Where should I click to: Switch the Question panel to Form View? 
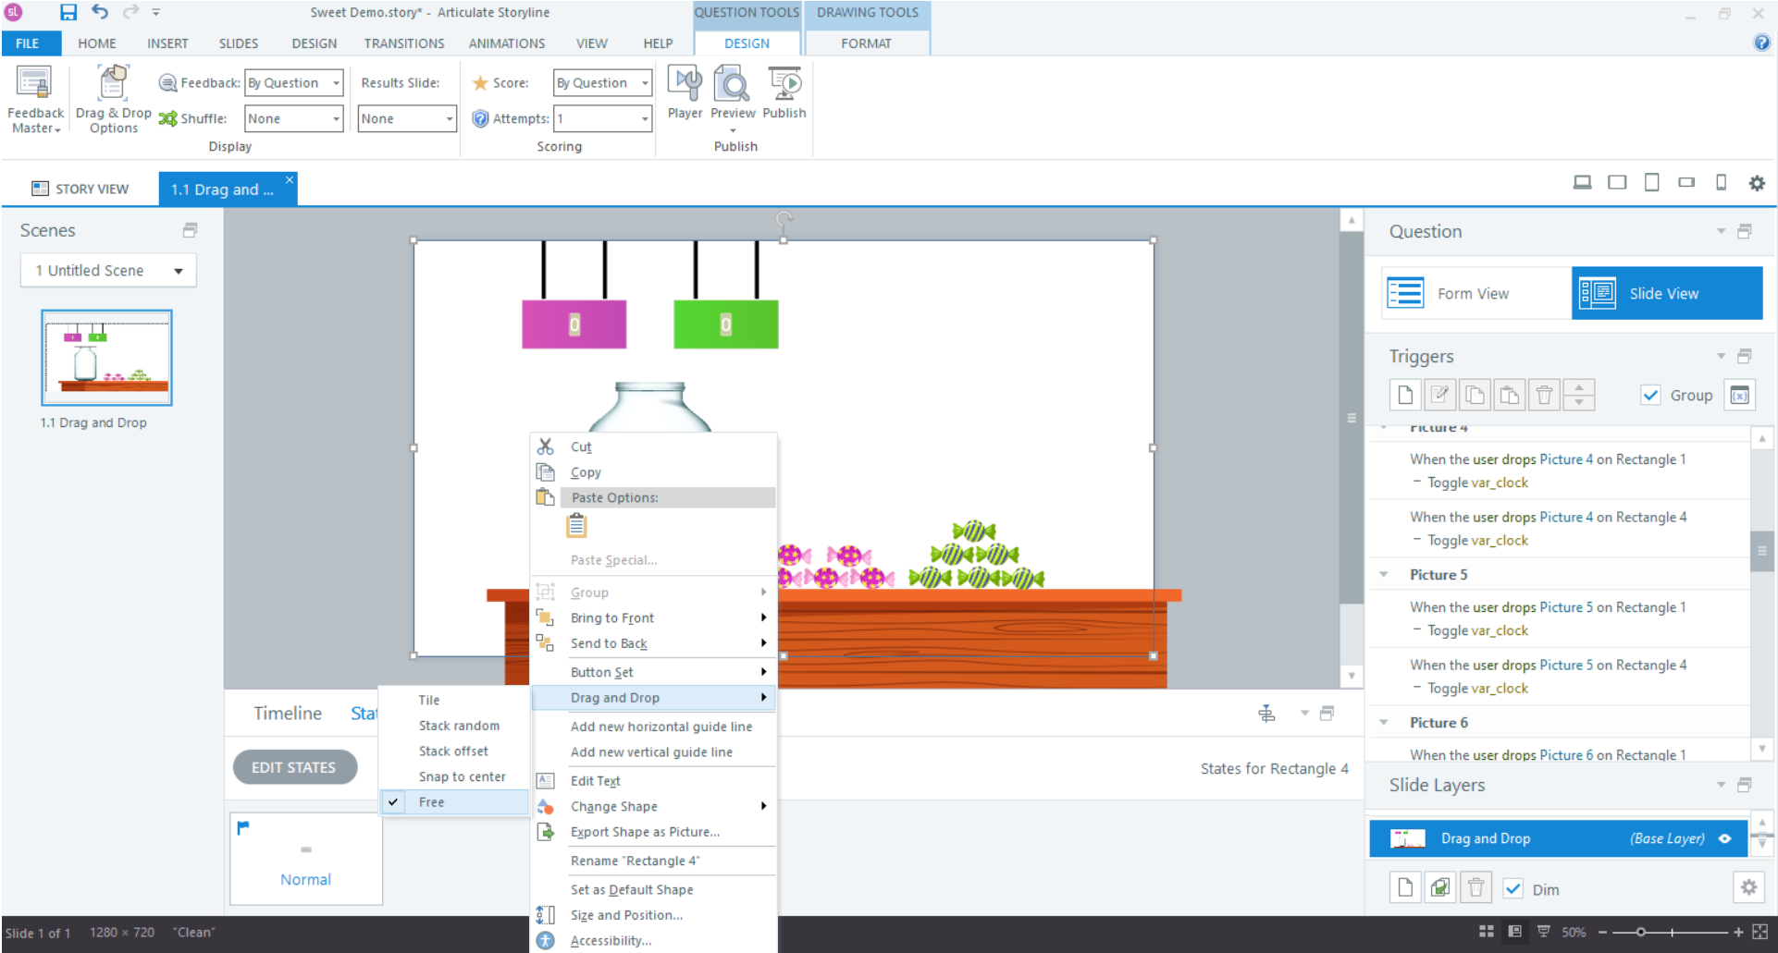point(1476,293)
